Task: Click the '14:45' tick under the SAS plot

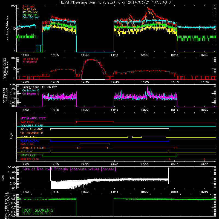Action: point(114,192)
